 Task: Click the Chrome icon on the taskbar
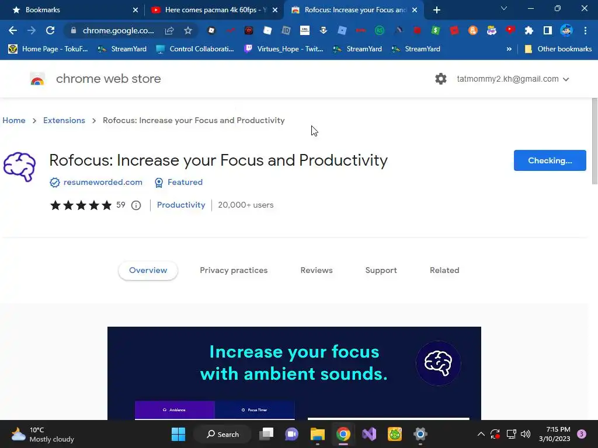(343, 434)
